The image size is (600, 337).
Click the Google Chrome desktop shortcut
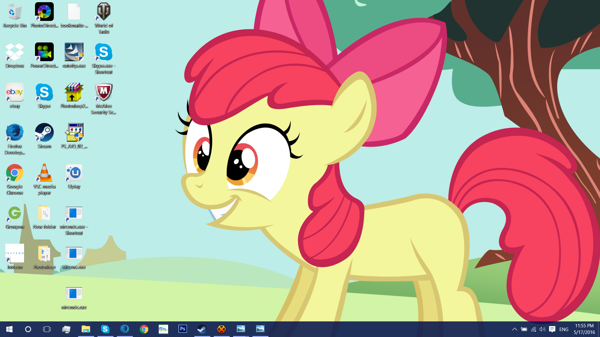[x=15, y=173]
